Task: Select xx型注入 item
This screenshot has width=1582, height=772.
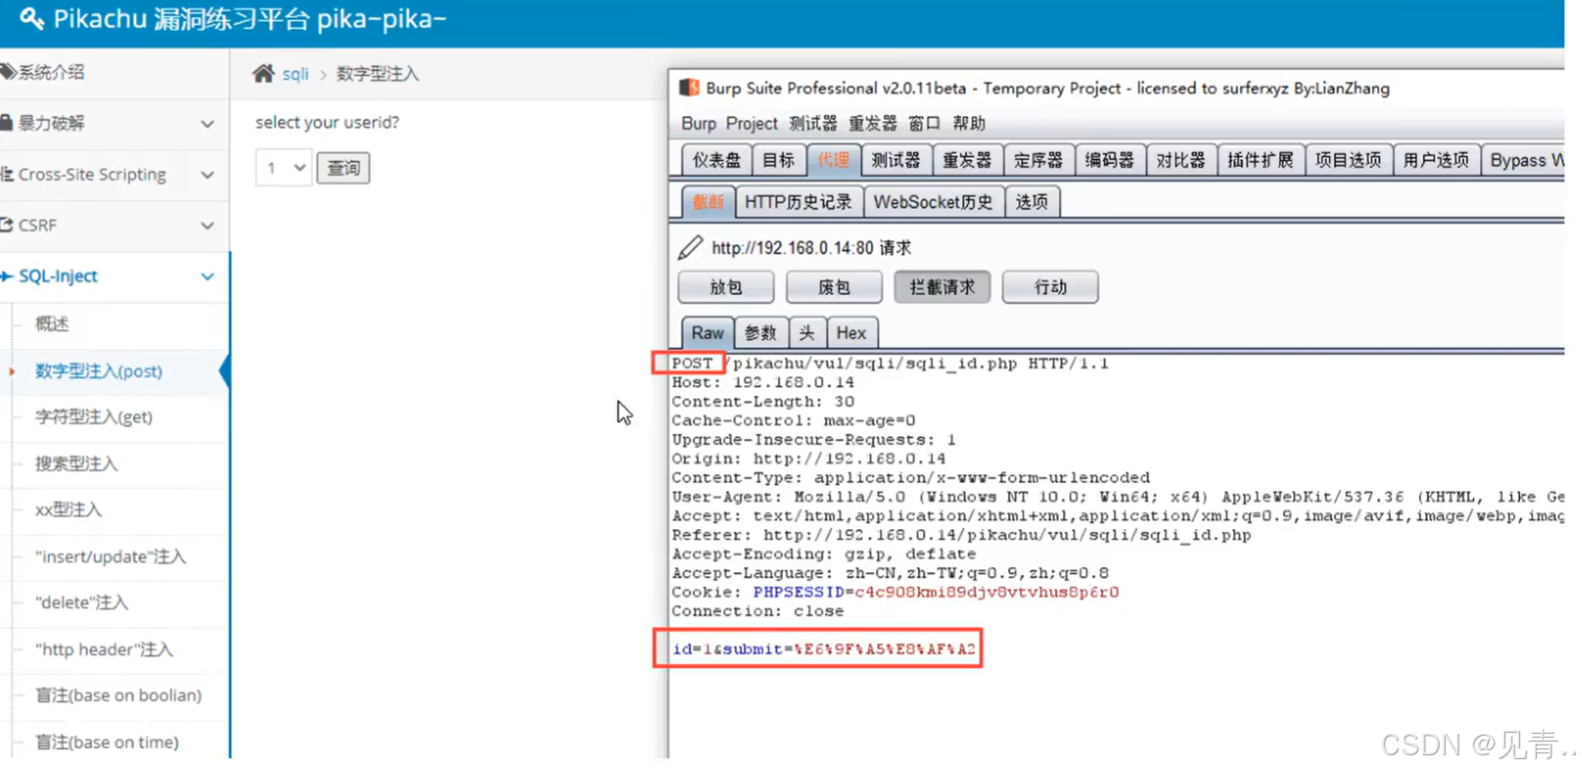Action: point(69,509)
